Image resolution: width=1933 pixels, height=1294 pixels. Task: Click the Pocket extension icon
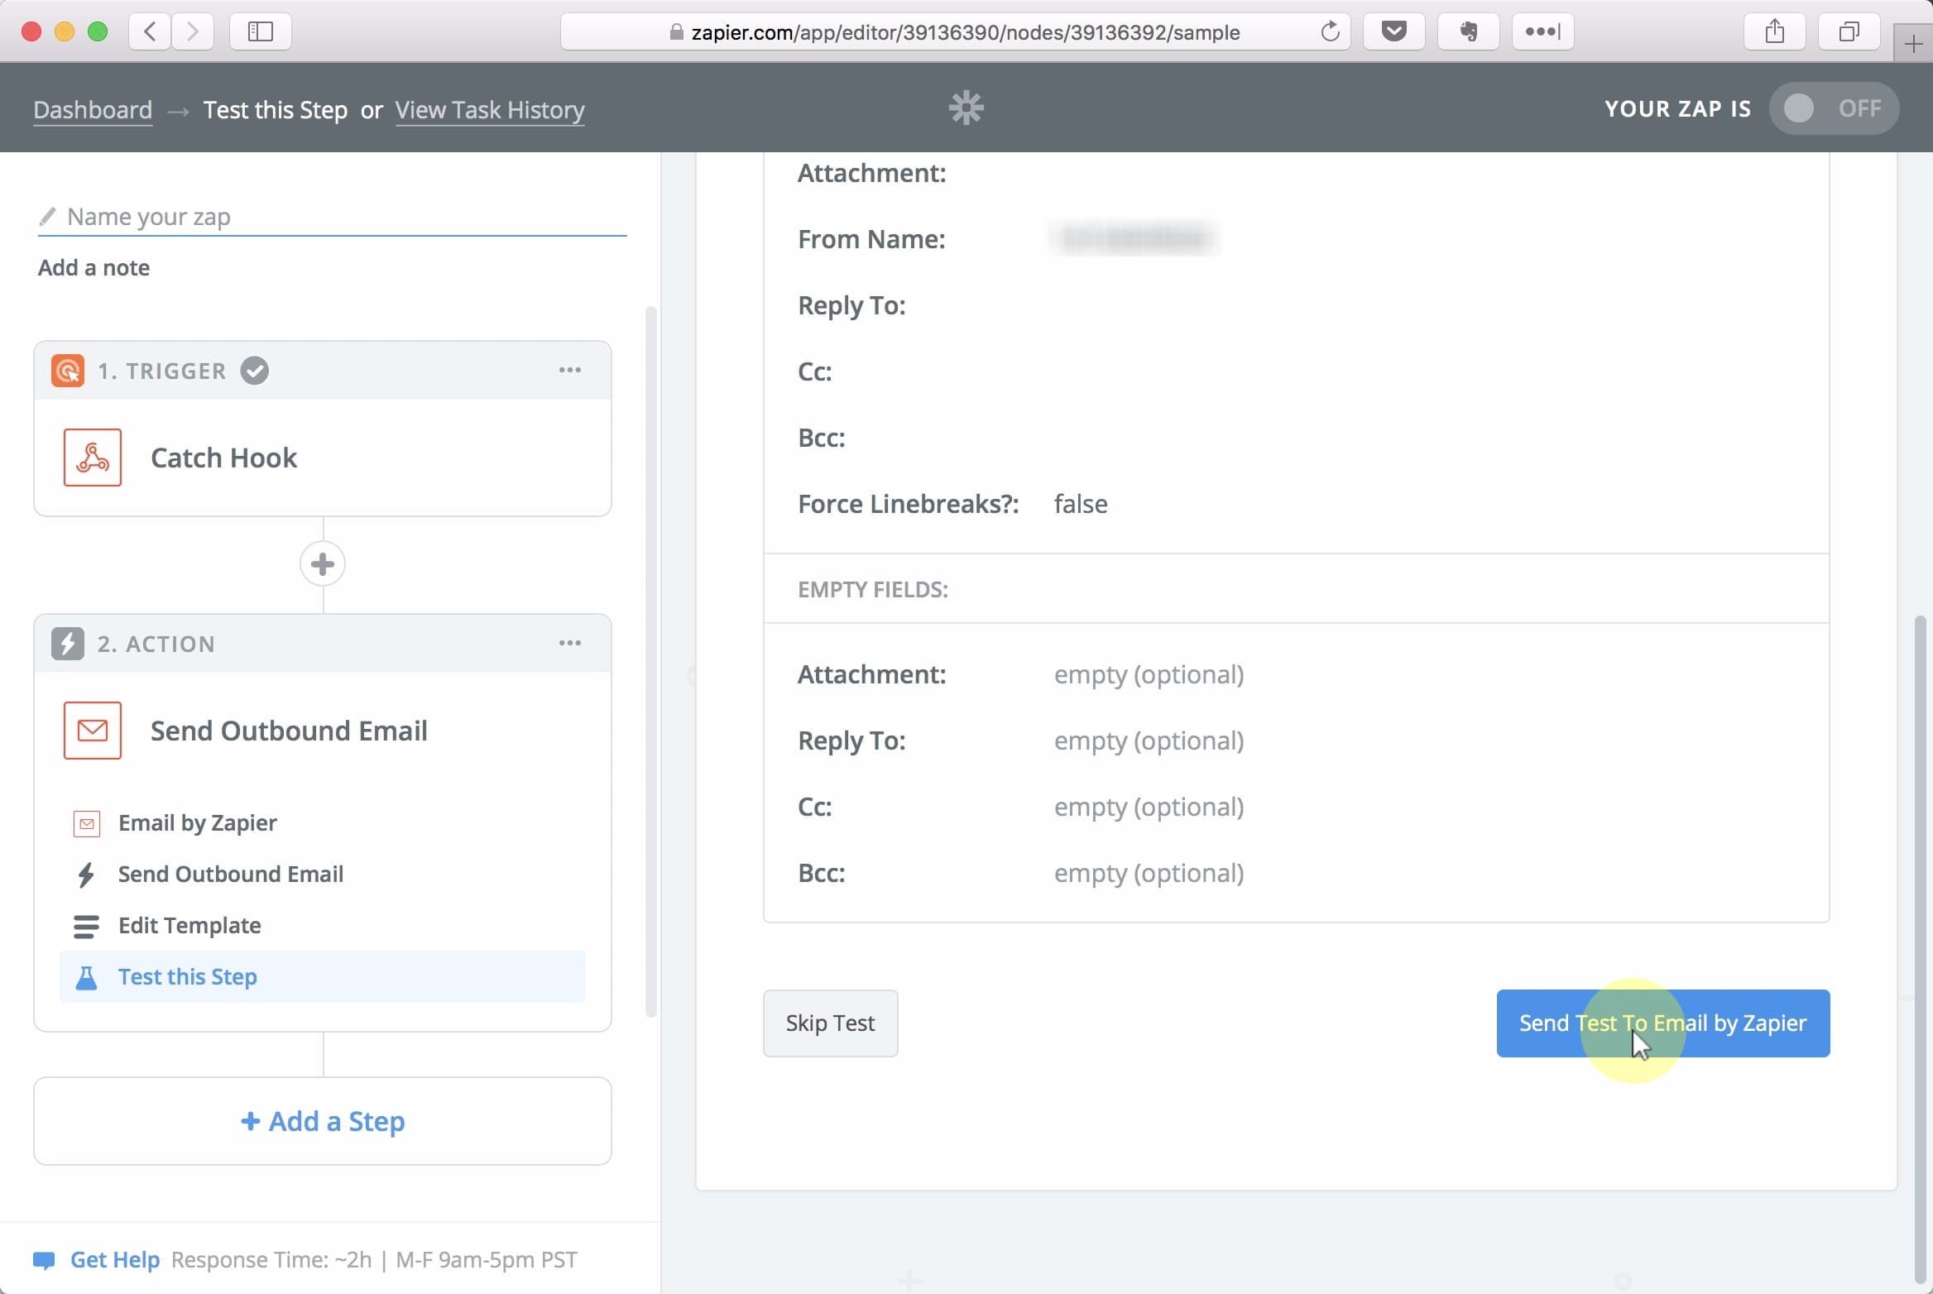[1393, 31]
